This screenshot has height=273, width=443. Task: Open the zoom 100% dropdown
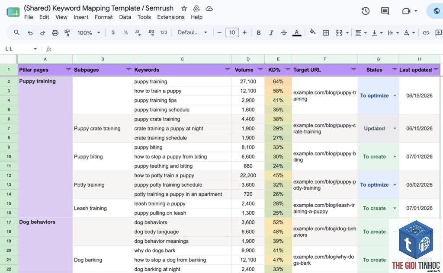click(x=89, y=33)
